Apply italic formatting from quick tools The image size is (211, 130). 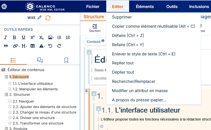[6, 37]
